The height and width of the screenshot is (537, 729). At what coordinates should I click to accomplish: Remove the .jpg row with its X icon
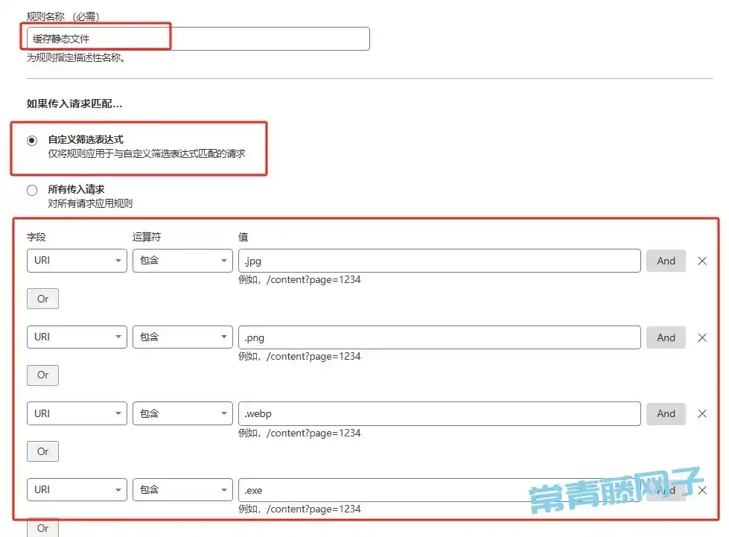[x=702, y=261]
